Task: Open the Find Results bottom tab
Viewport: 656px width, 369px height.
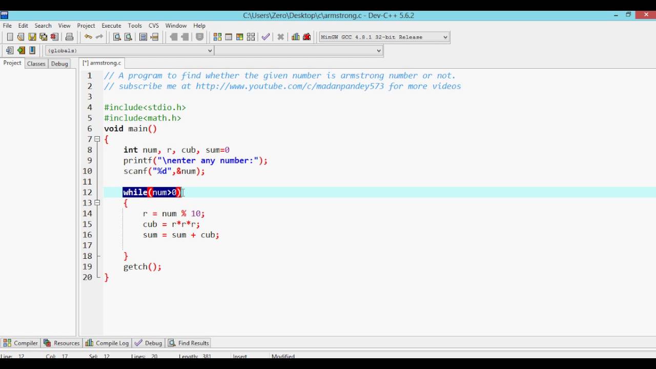Action: coord(189,343)
